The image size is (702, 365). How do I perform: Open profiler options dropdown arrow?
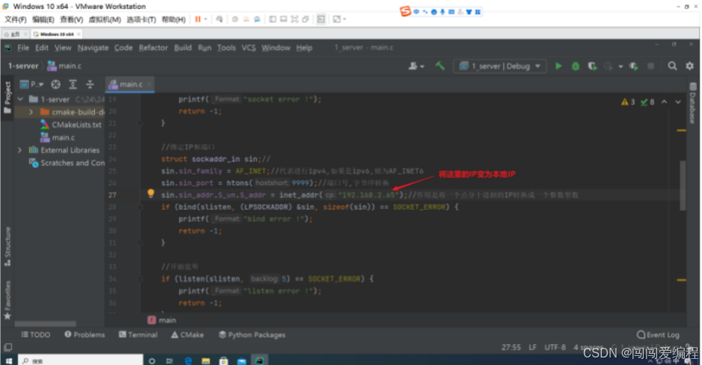click(x=621, y=66)
